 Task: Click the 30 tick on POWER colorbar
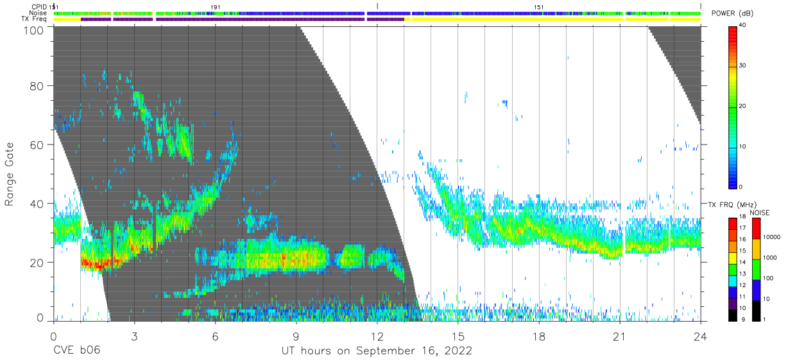pos(743,65)
